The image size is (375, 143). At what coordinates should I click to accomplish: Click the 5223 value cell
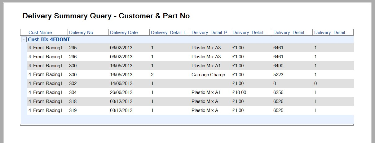click(x=278, y=75)
